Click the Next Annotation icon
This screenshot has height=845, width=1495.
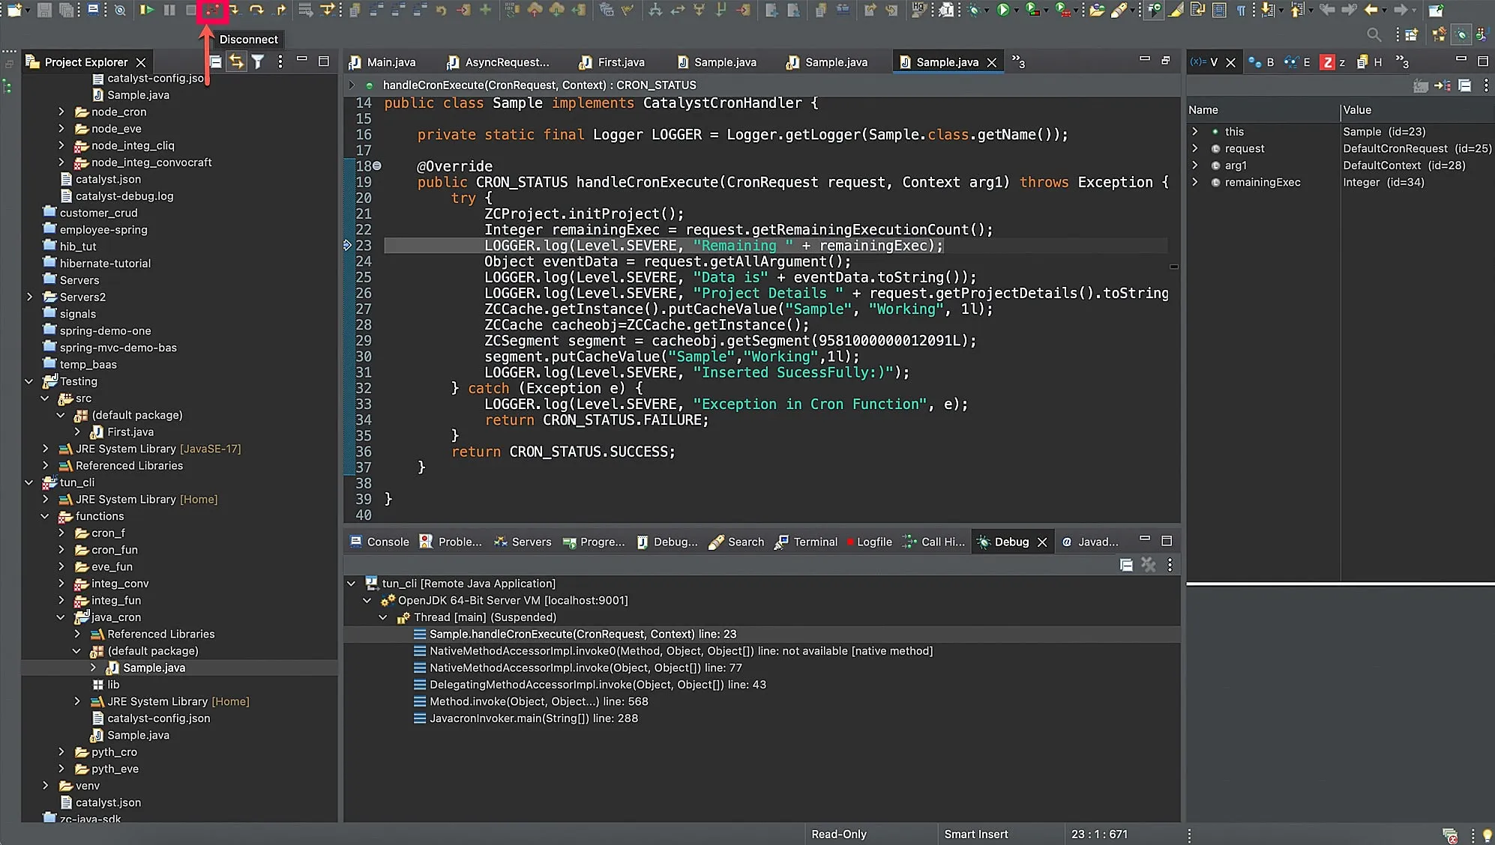(1269, 10)
